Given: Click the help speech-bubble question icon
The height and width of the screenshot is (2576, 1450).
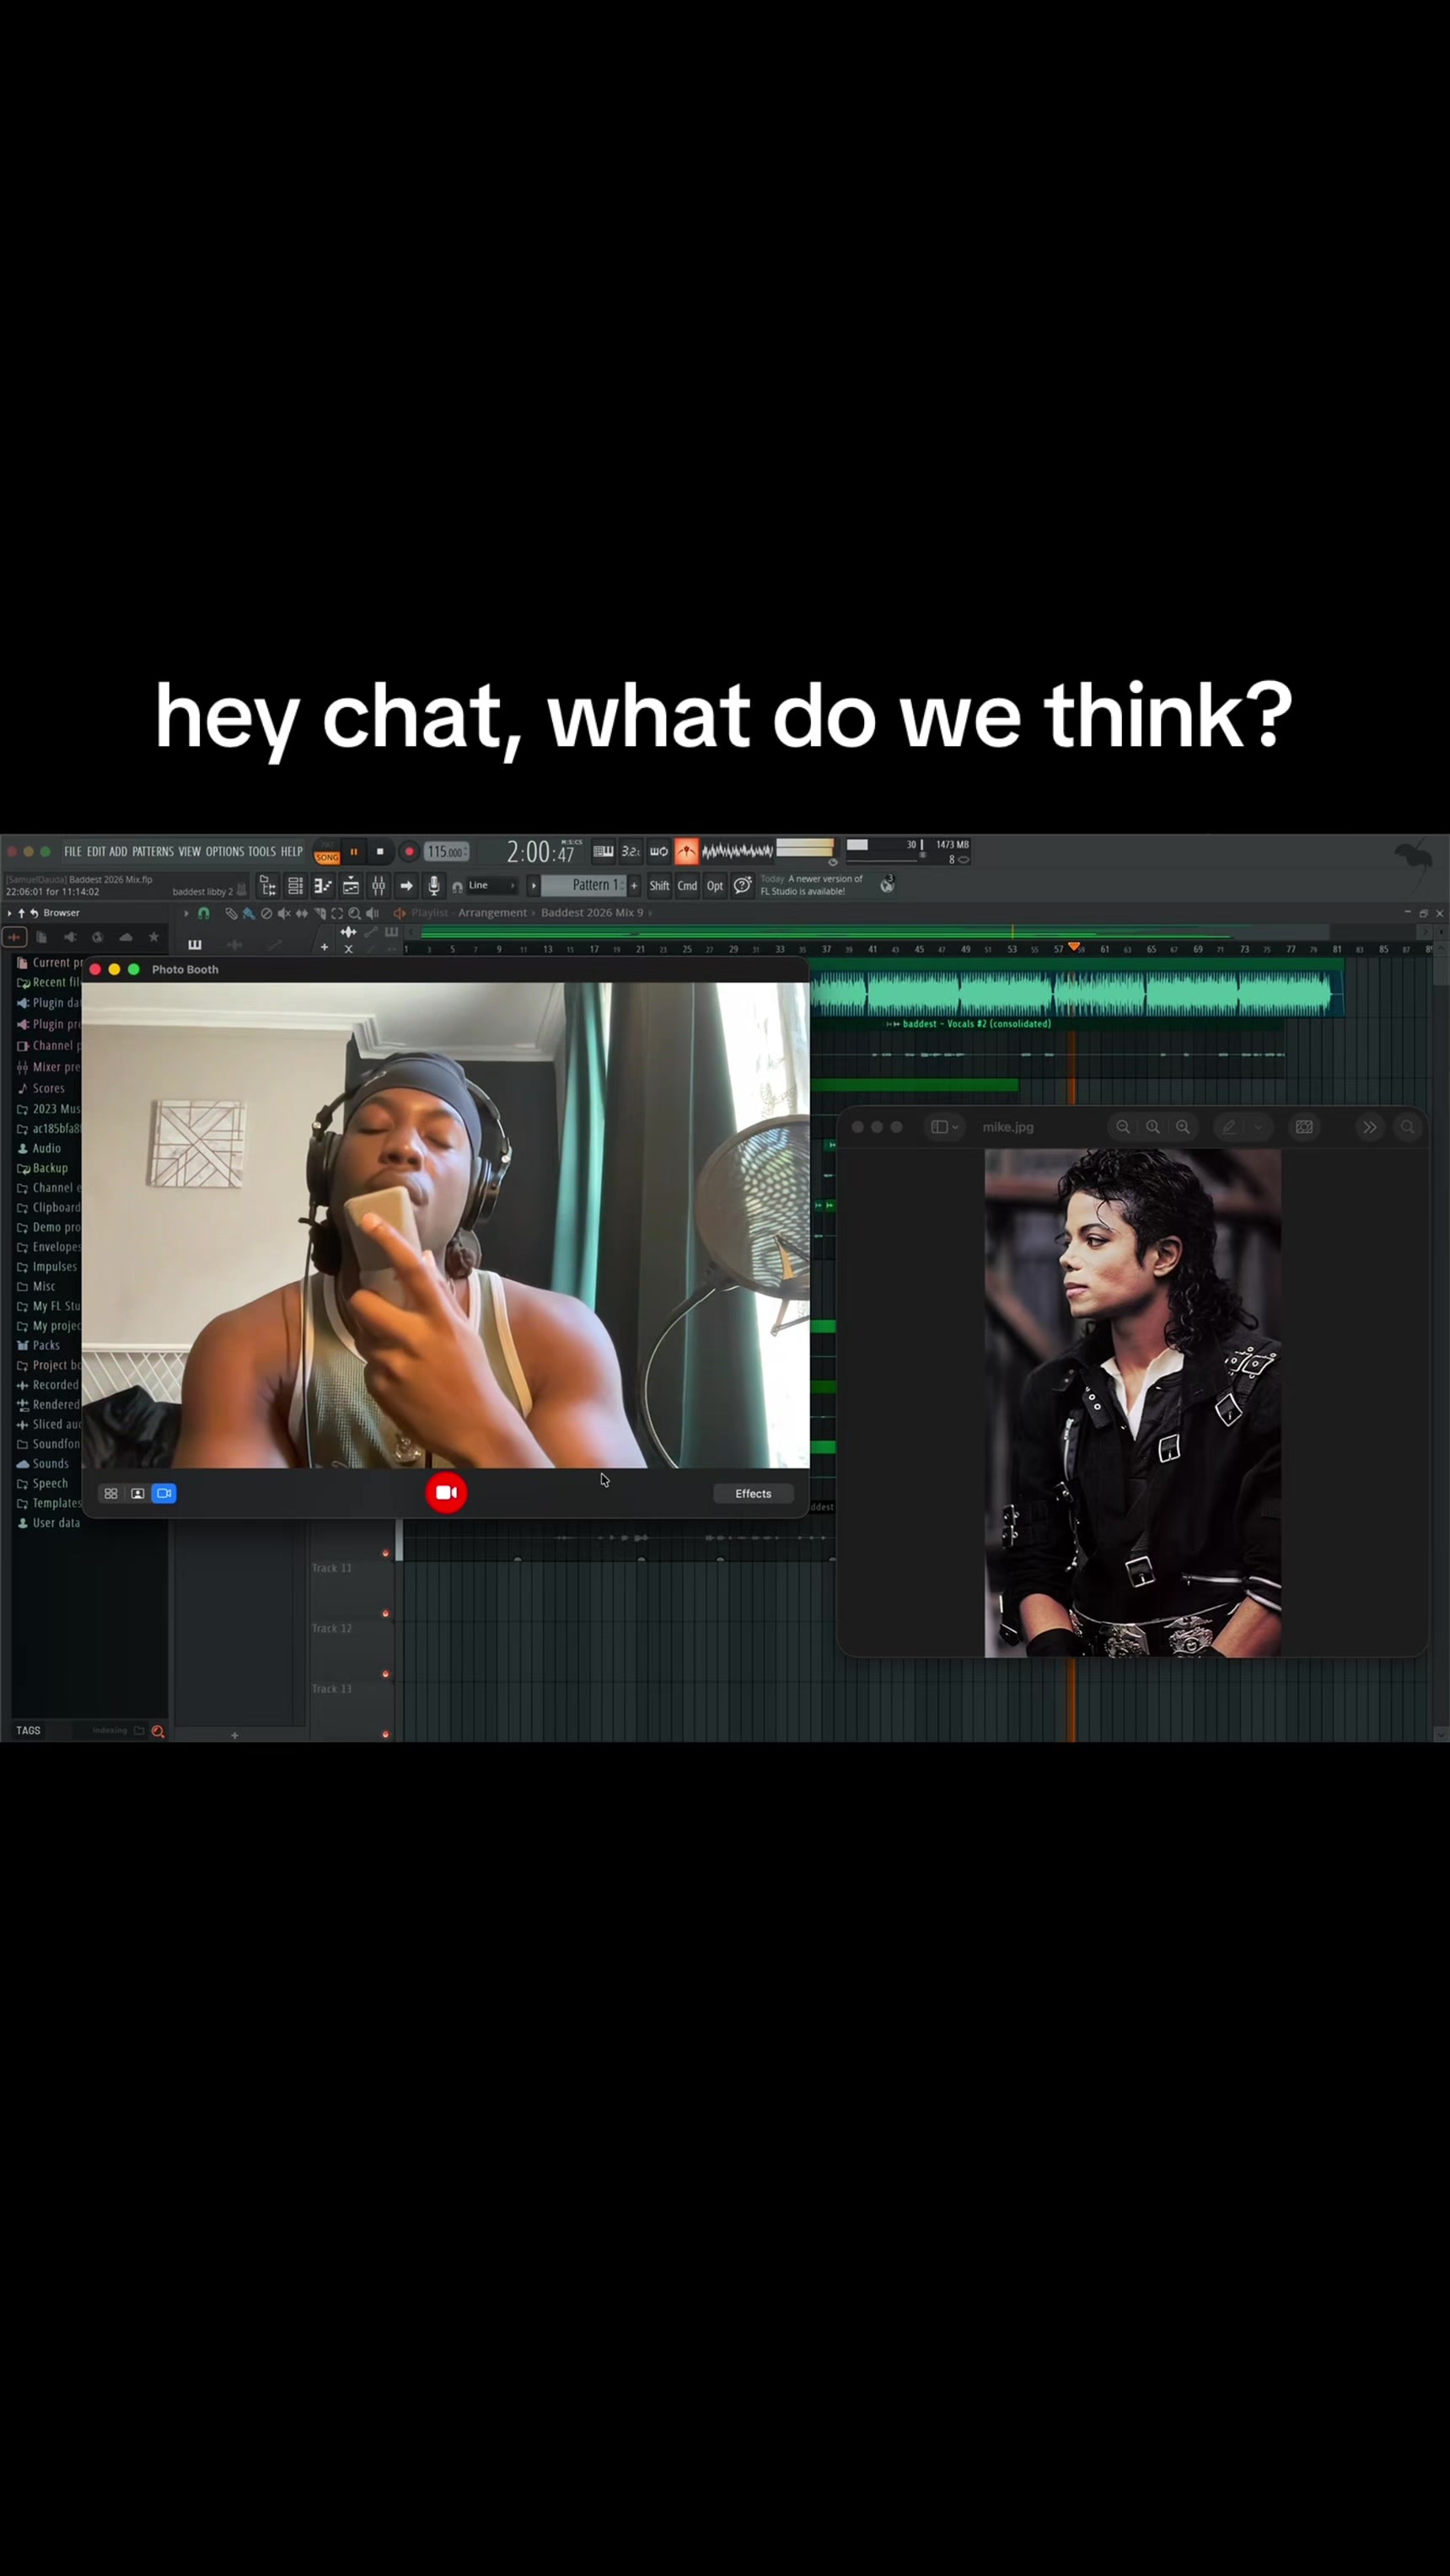Looking at the screenshot, I should pyautogui.click(x=742, y=885).
